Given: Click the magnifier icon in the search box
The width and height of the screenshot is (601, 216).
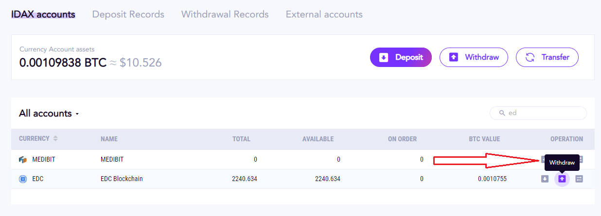Looking at the screenshot, I should (502, 113).
